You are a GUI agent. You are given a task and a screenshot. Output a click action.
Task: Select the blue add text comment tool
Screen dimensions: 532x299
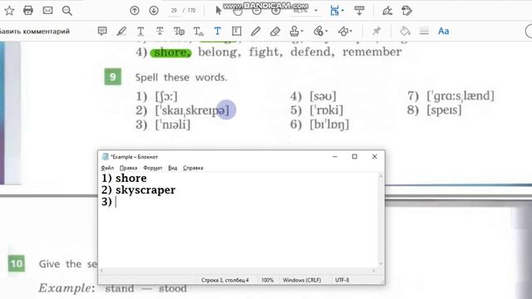(x=217, y=32)
